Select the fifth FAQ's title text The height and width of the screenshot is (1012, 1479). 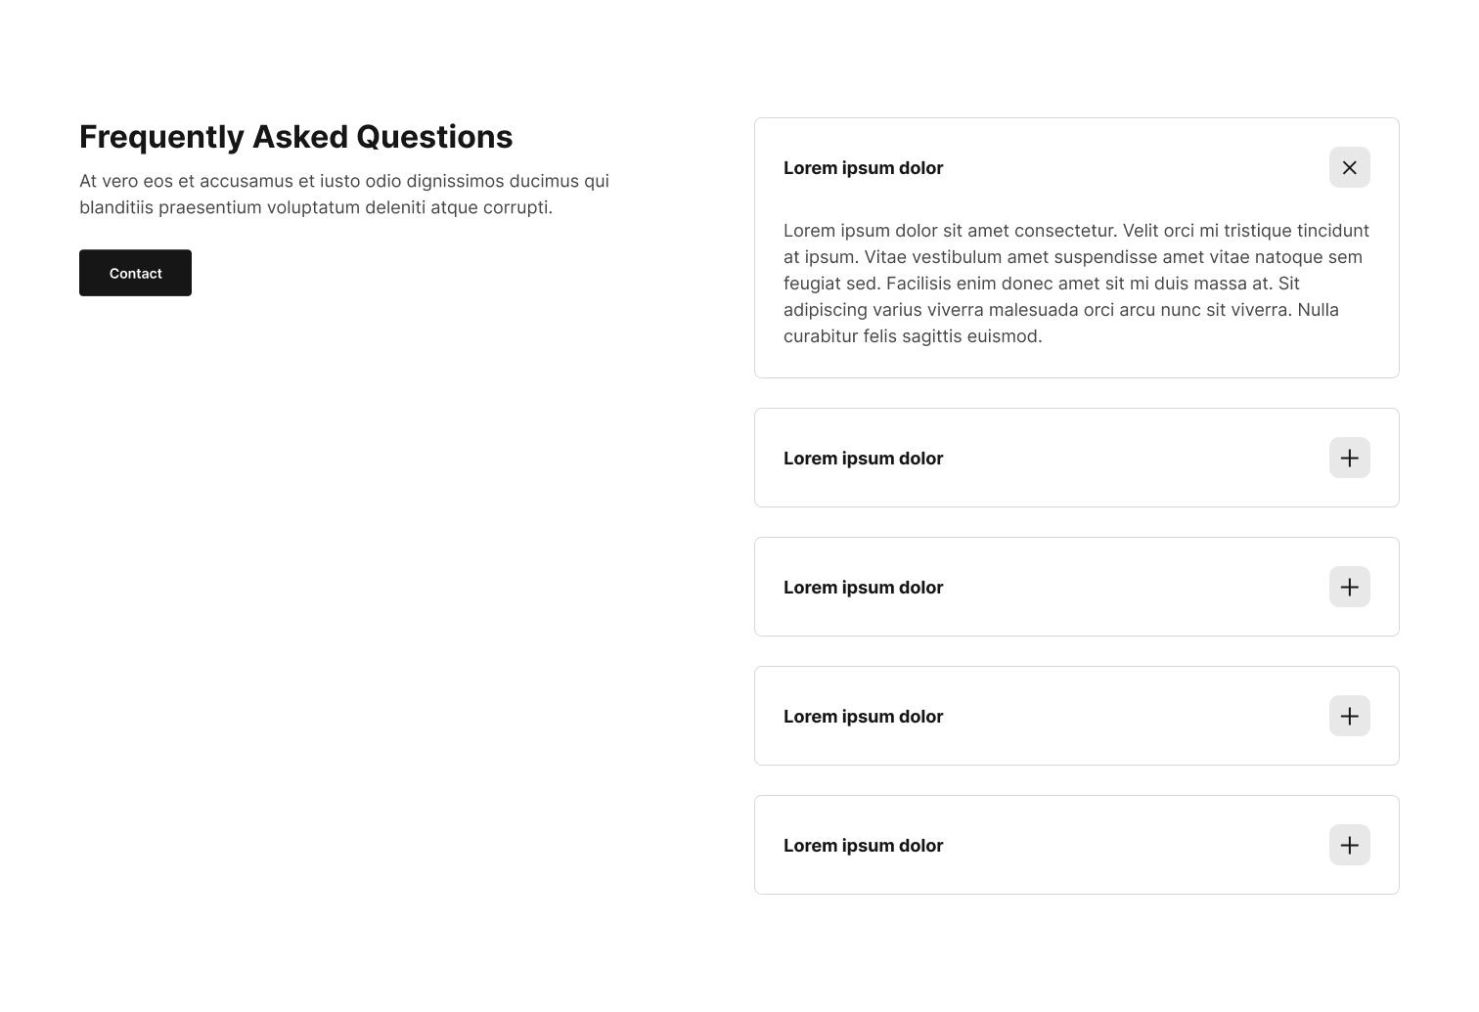[x=863, y=846]
